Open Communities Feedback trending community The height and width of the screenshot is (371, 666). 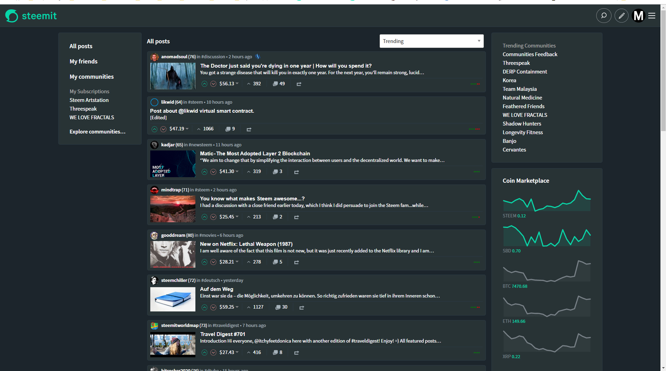coord(530,54)
